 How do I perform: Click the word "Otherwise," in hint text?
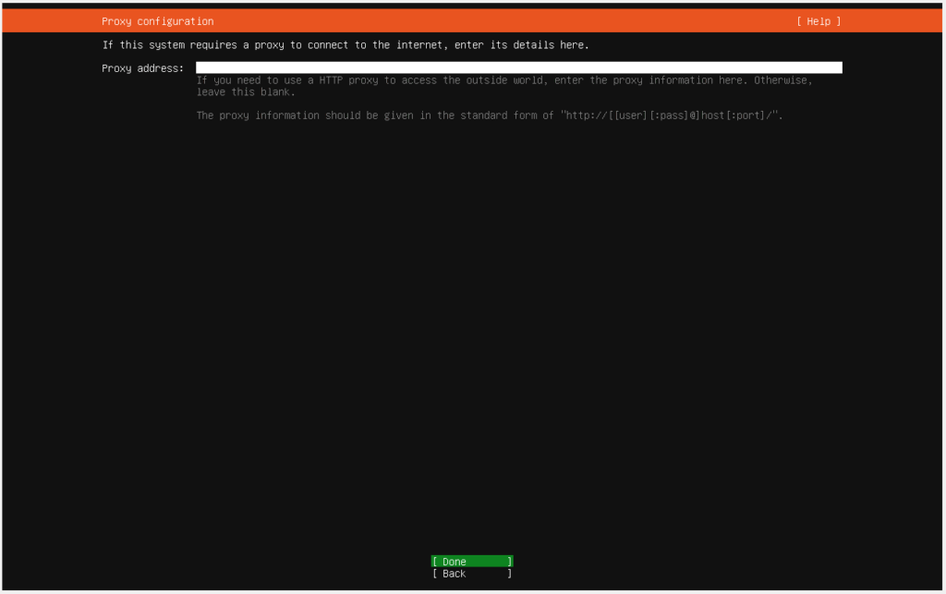783,80
